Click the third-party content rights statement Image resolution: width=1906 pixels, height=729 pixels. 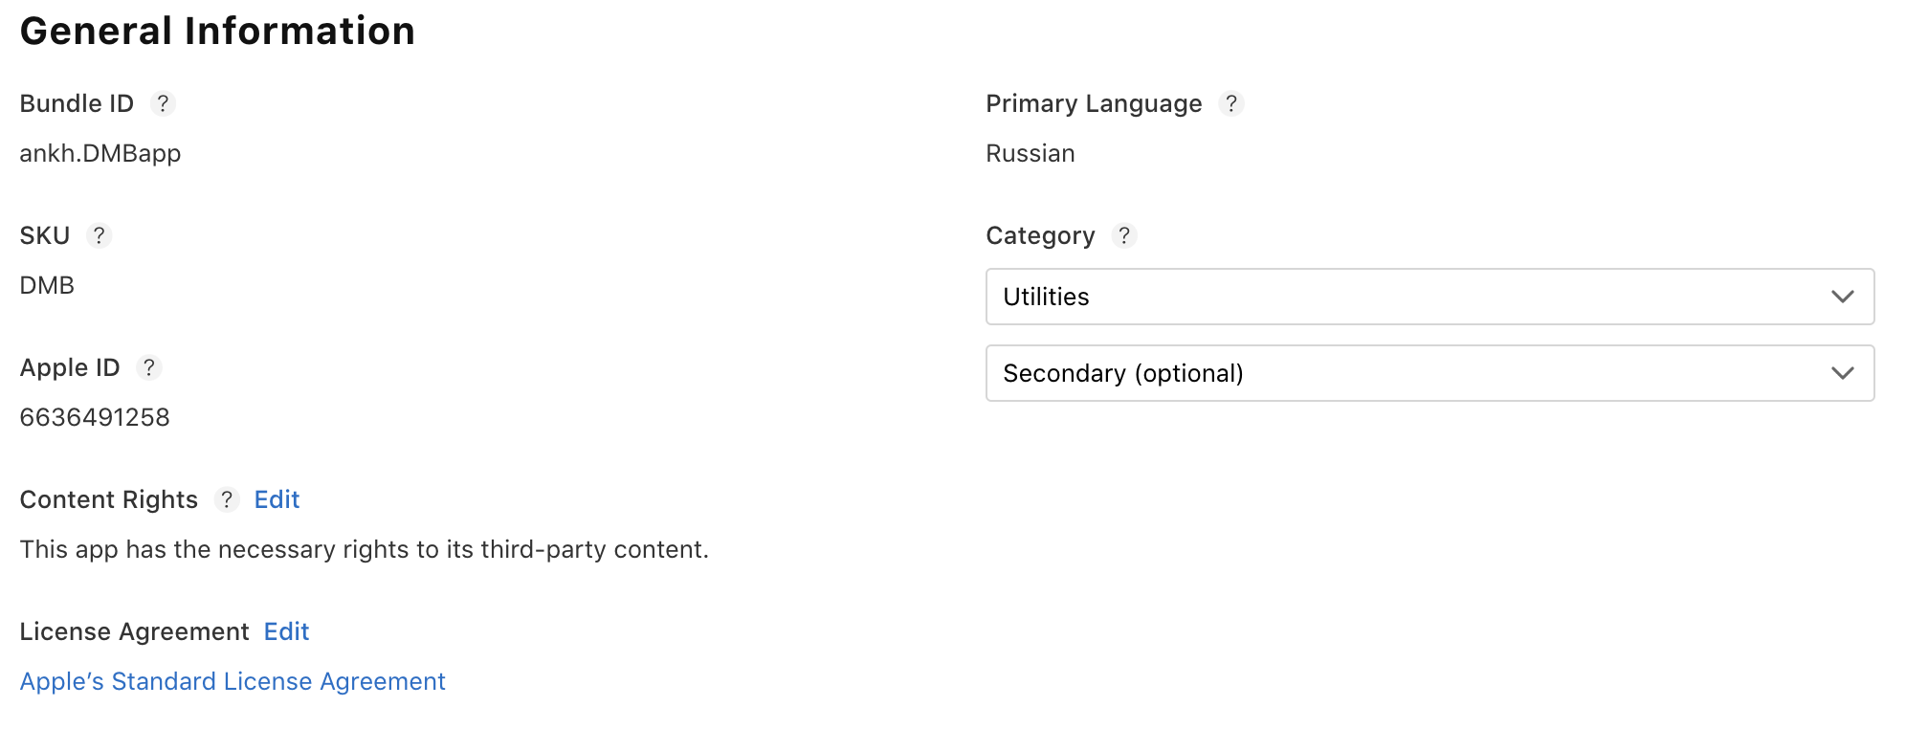click(x=364, y=549)
